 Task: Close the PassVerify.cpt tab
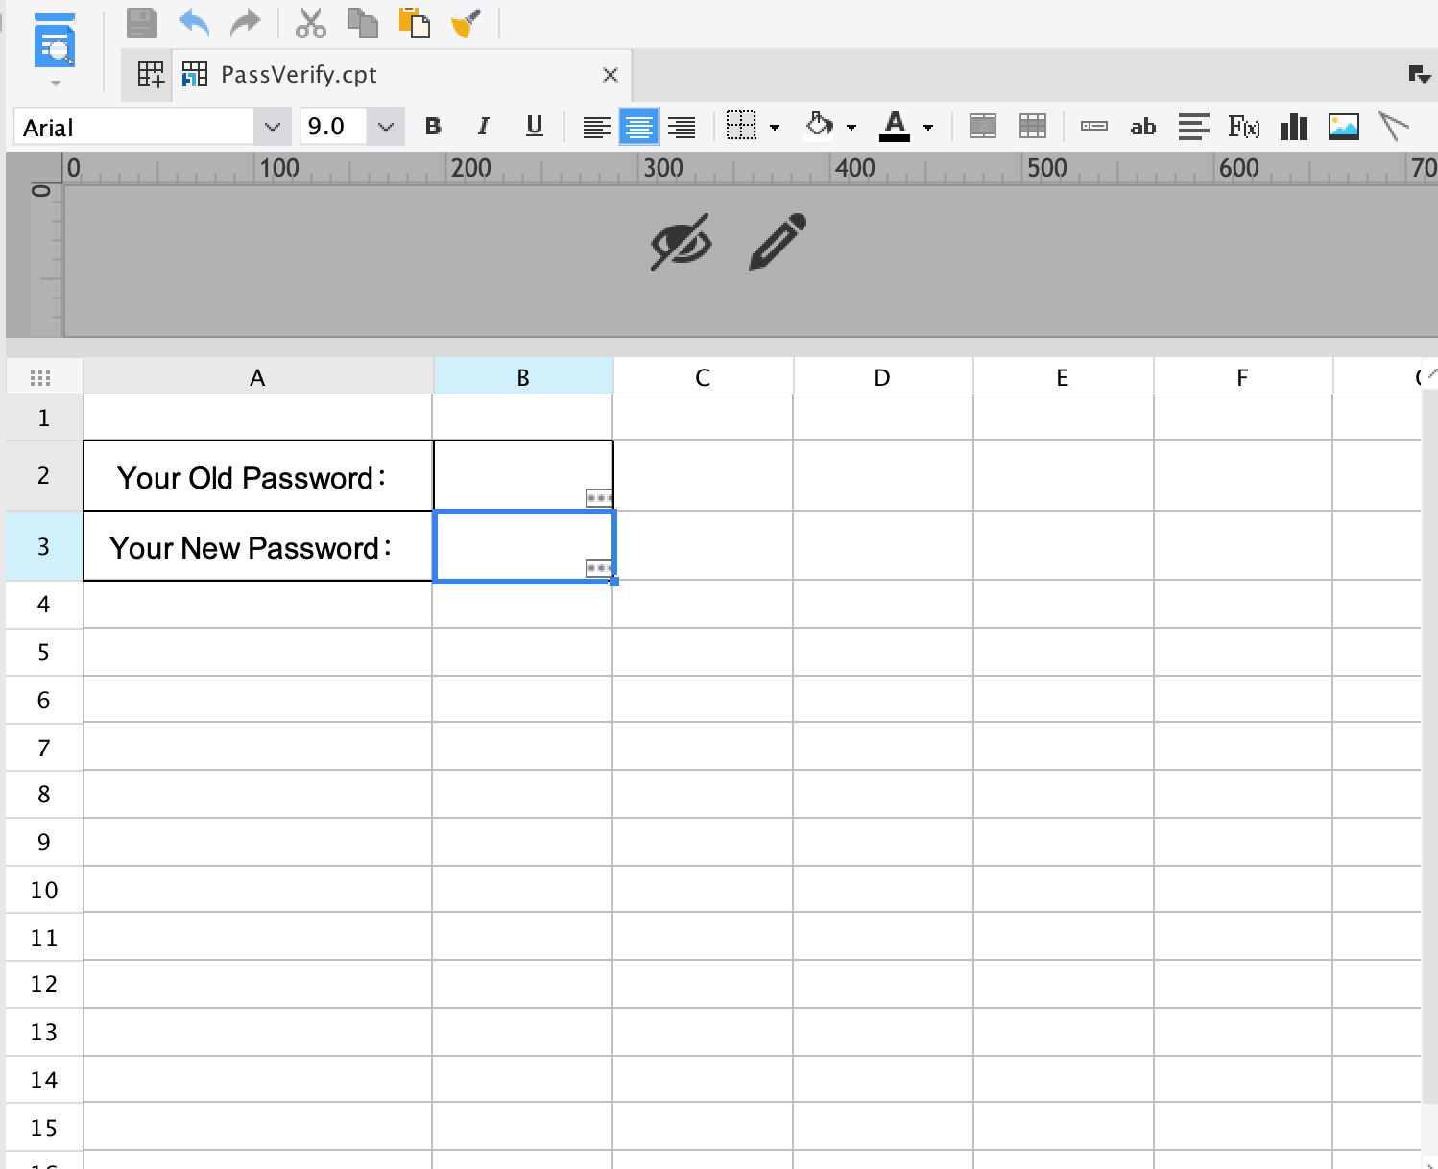[610, 74]
